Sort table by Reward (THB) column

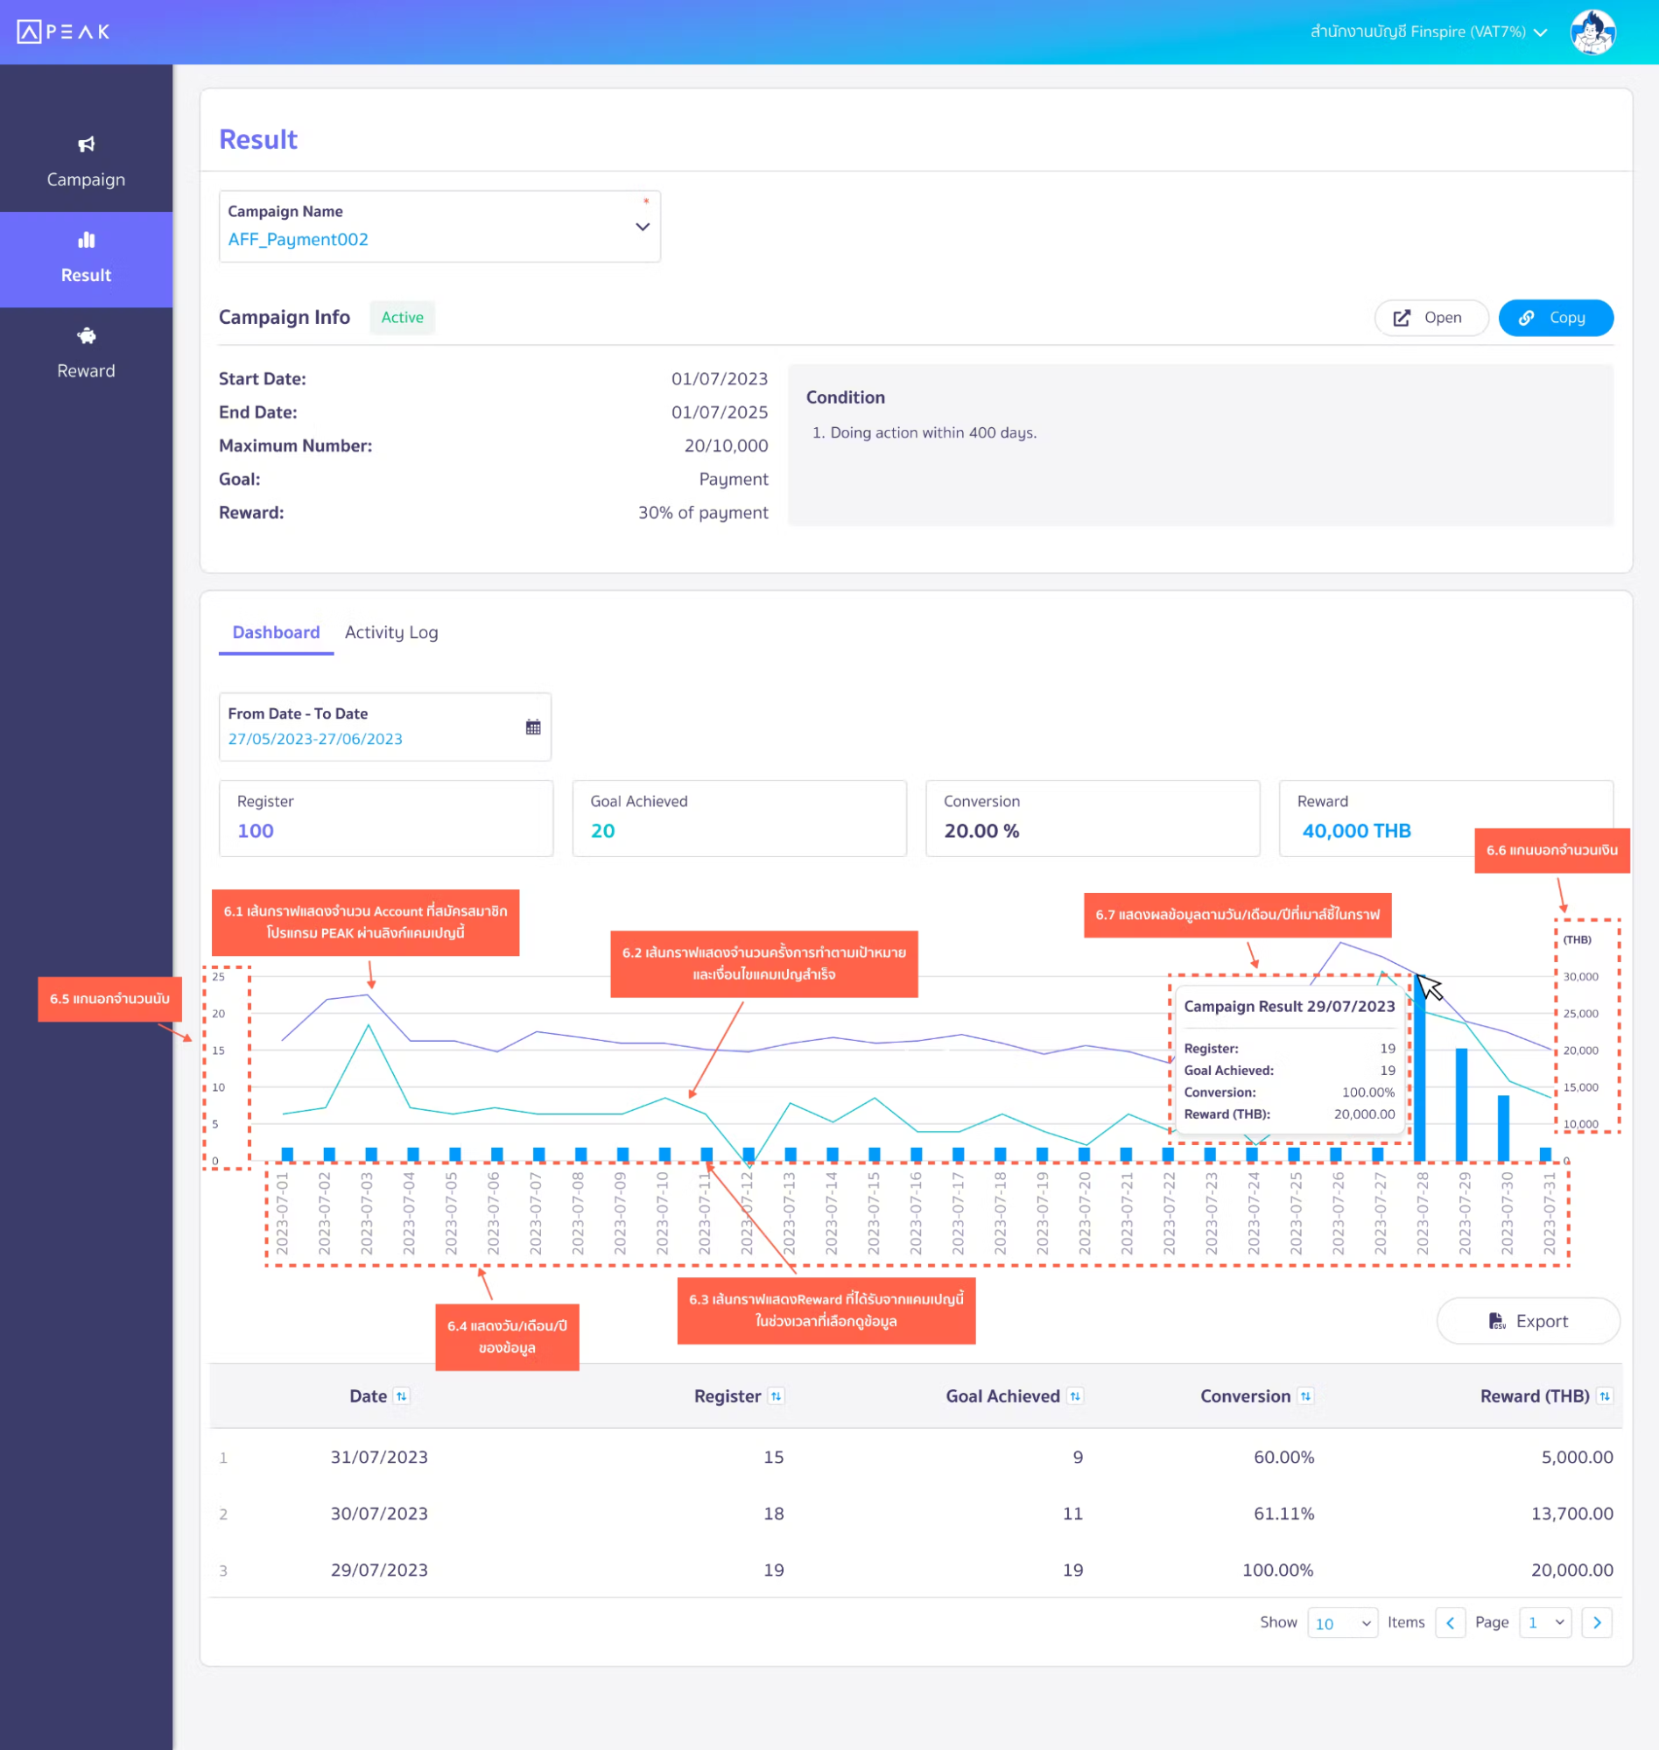pos(1604,1395)
